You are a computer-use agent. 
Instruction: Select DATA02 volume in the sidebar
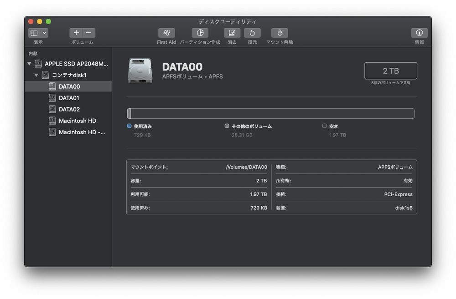click(68, 109)
